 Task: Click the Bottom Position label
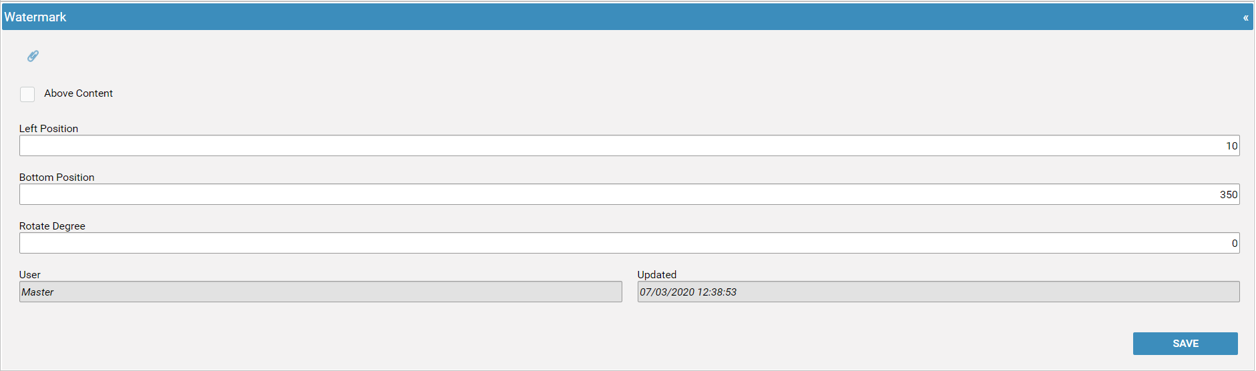57,177
